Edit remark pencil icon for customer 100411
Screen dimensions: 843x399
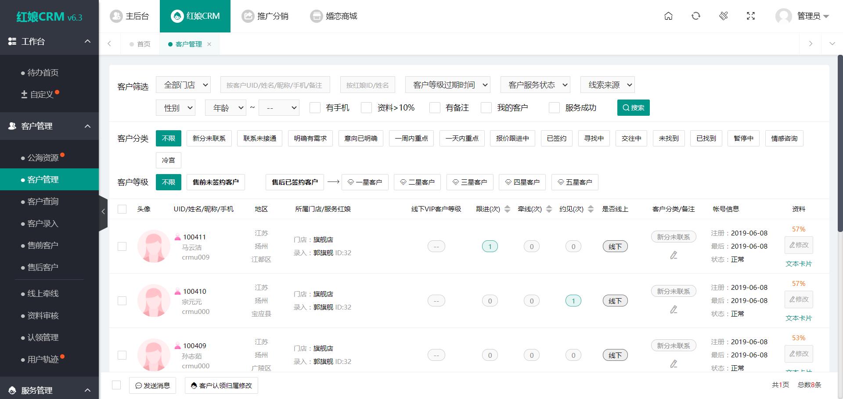click(x=674, y=255)
